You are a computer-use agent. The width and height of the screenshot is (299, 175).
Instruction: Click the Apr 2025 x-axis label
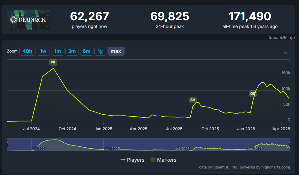(x=139, y=129)
